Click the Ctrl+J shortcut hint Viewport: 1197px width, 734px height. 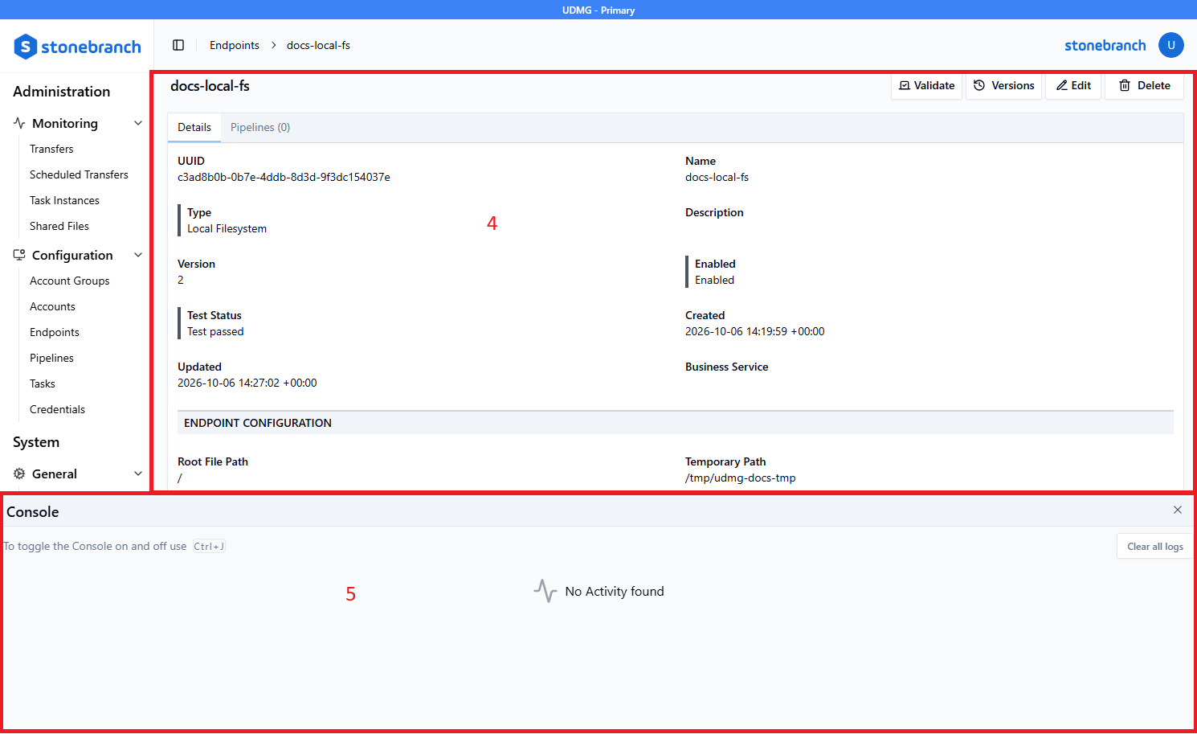tap(209, 547)
